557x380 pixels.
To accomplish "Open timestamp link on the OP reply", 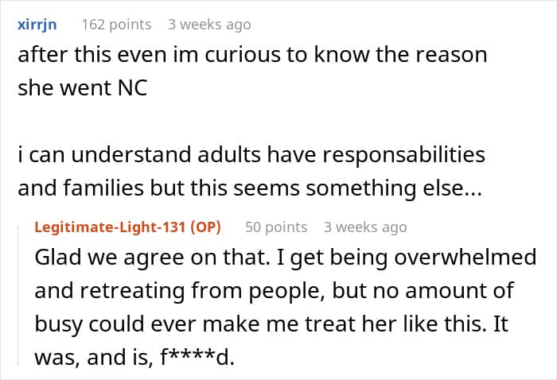I will click(365, 227).
